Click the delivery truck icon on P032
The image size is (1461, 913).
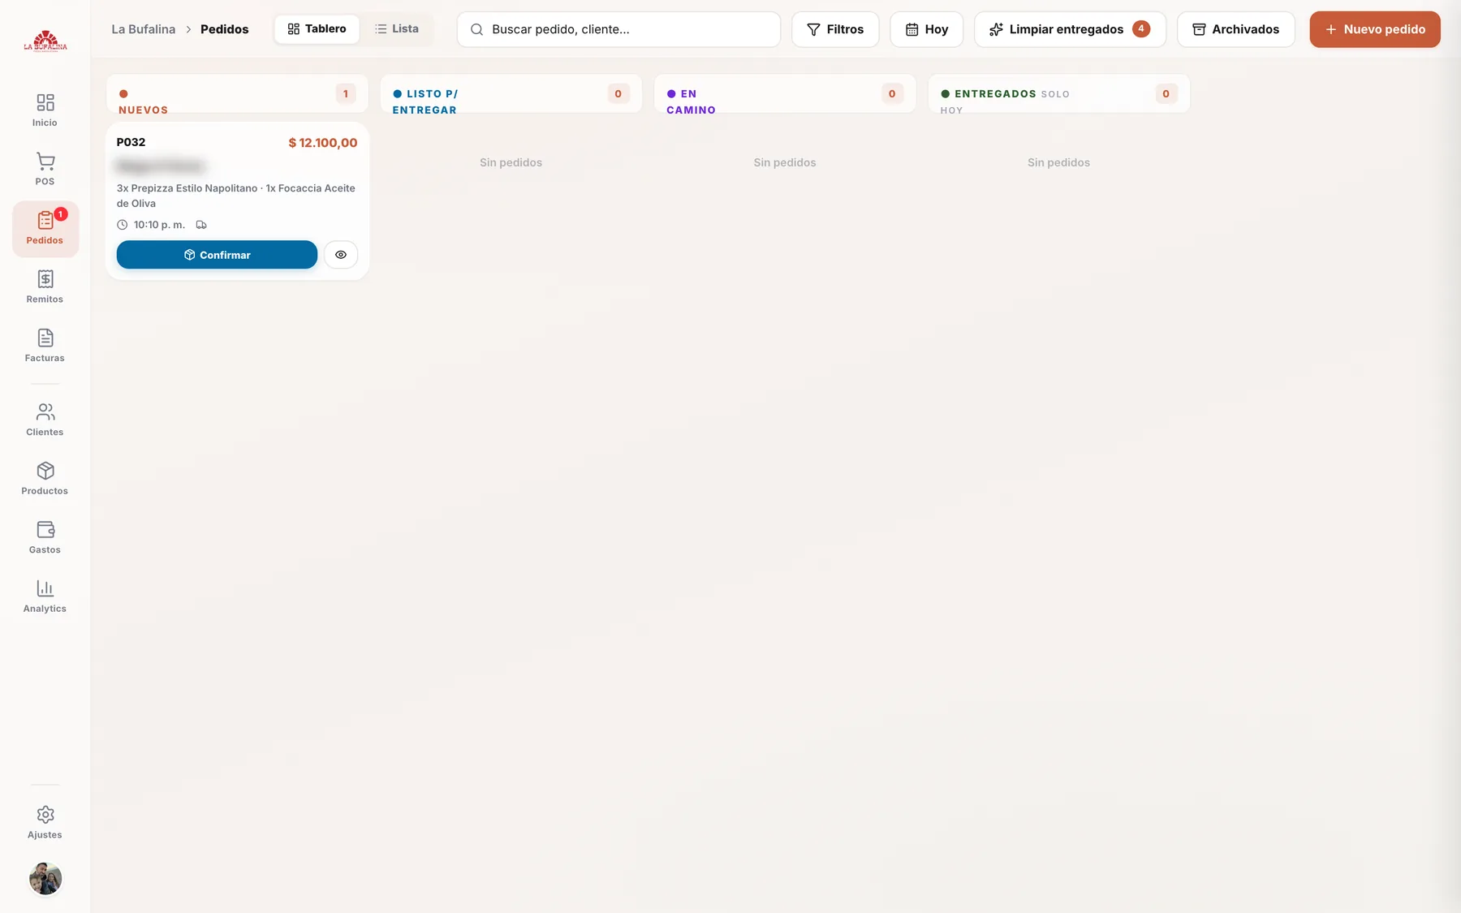pyautogui.click(x=201, y=225)
